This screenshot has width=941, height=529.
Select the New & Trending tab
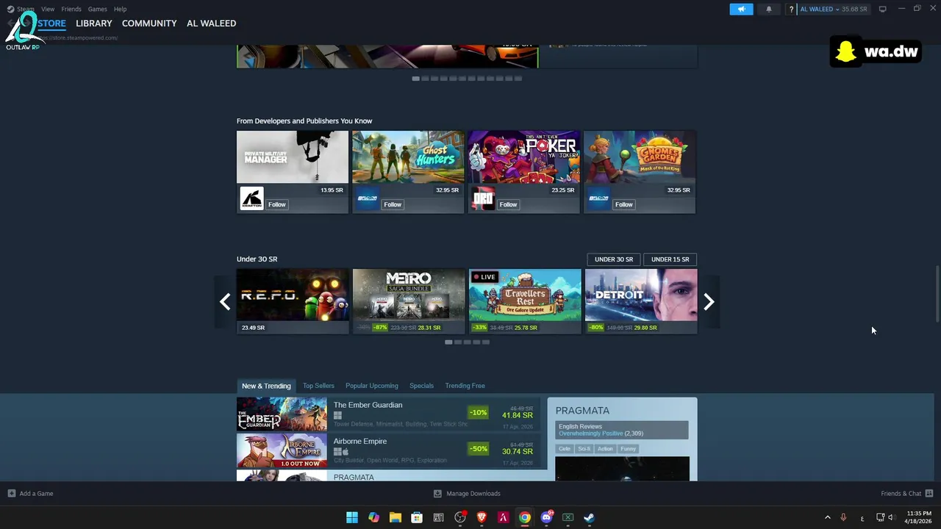266,386
